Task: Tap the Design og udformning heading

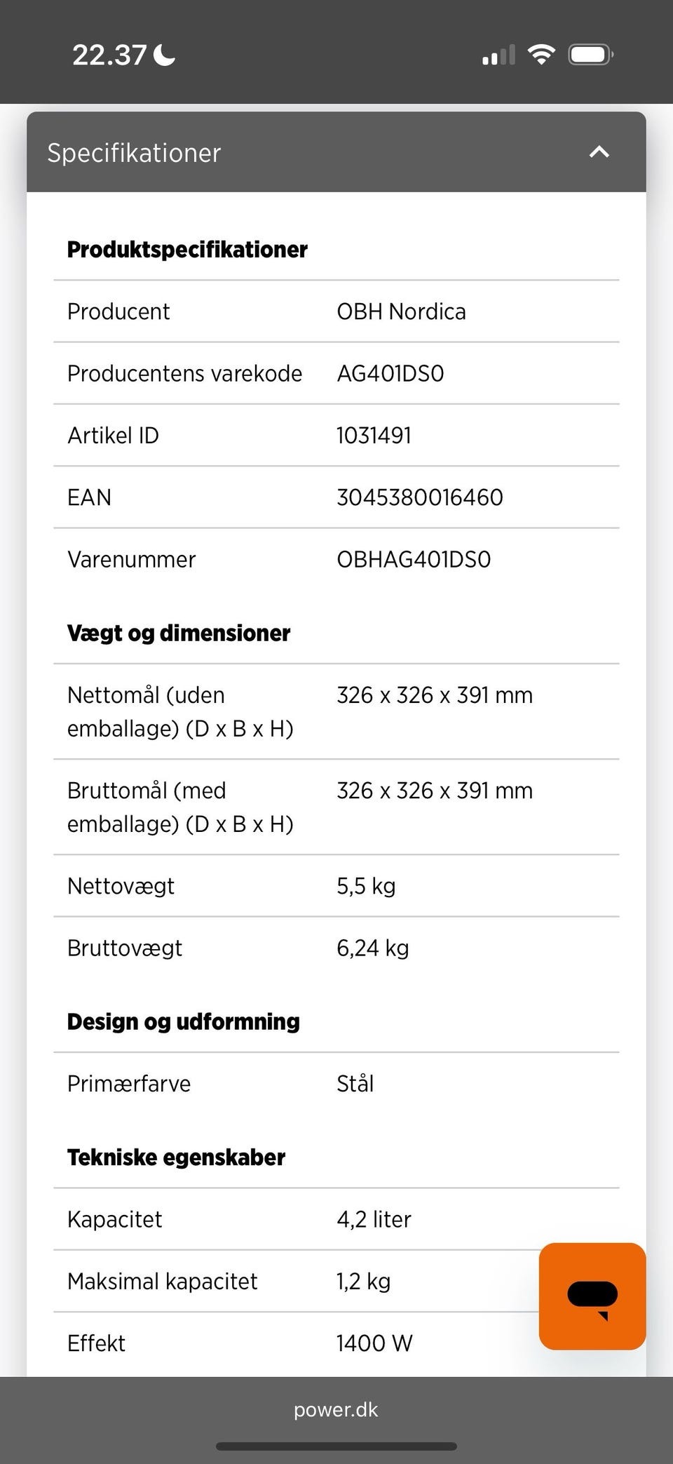Action: pos(183,1022)
